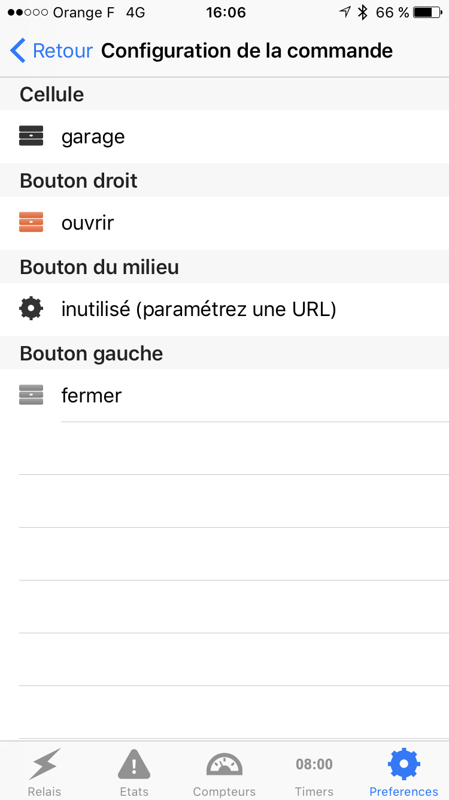Viewport: 449px width, 800px height.
Task: Tap the gear icon beside inutilisé
Action: 31,309
